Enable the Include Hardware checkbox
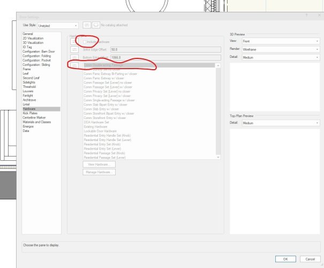The height and width of the screenshot is (268, 324). pyautogui.click(x=85, y=41)
